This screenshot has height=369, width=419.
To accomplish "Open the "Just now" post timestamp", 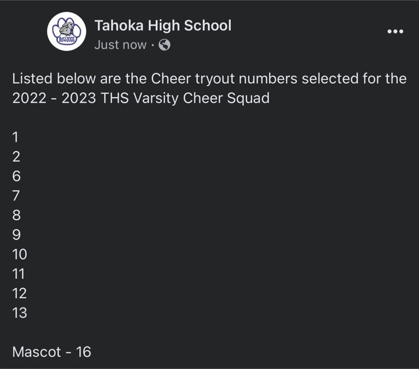I will click(121, 45).
